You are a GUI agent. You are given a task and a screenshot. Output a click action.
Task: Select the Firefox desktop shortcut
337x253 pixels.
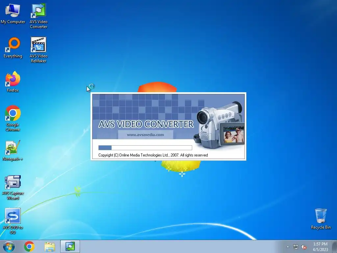tap(13, 82)
